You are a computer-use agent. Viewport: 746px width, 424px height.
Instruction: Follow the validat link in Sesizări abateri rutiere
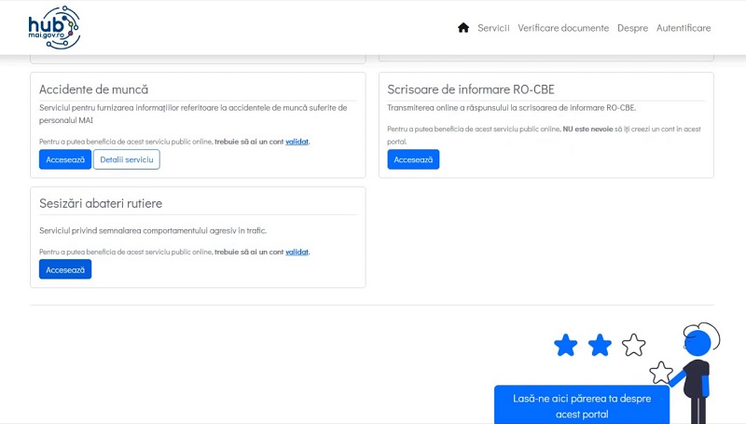pos(297,252)
